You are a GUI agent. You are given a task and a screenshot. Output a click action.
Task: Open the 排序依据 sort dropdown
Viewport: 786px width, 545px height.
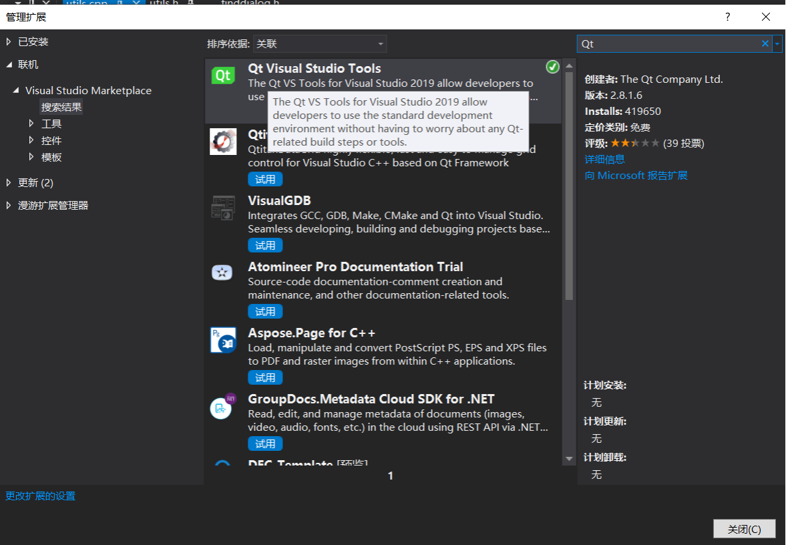click(320, 43)
